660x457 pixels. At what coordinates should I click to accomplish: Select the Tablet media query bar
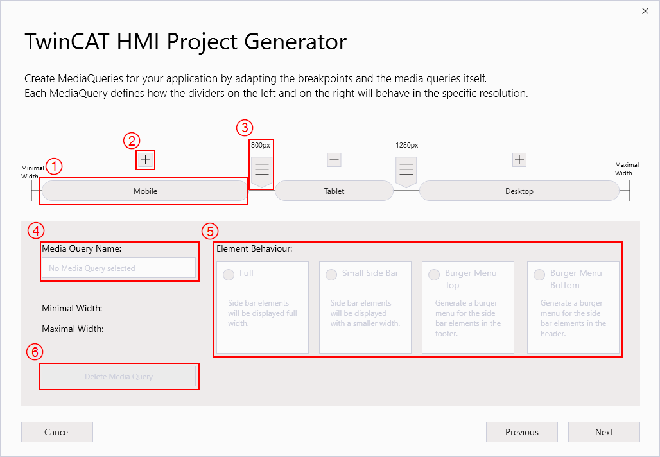tap(334, 191)
